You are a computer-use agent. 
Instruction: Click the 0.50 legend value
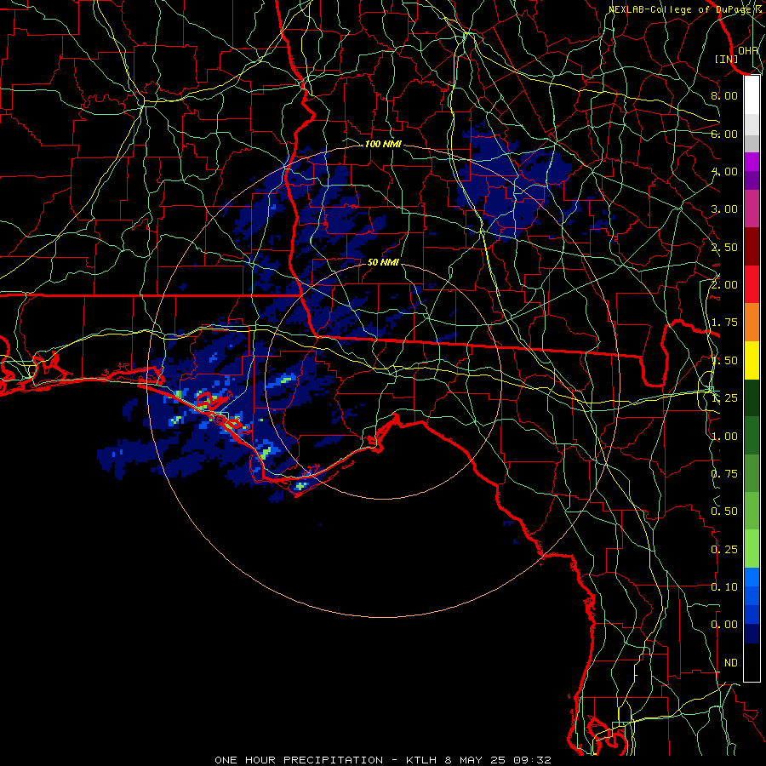(x=724, y=512)
